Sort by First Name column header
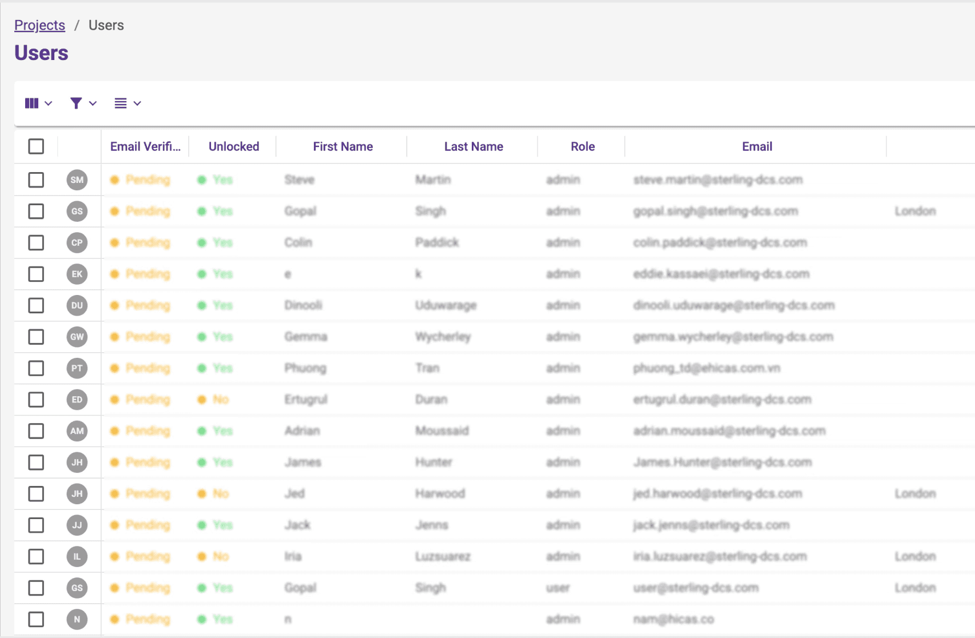 [x=343, y=146]
